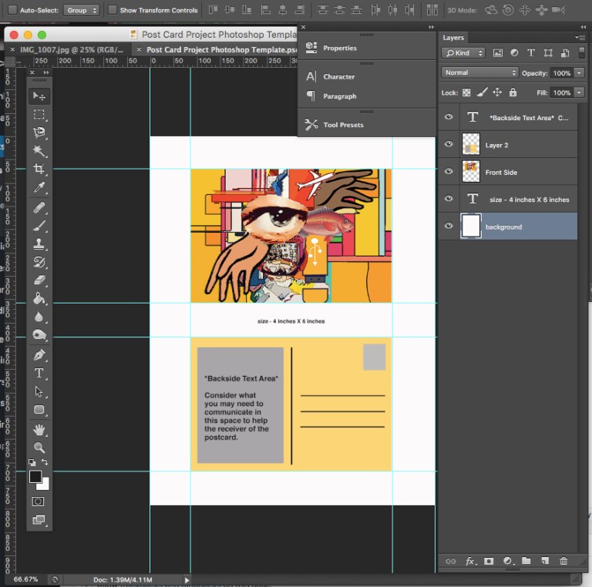Select the Eyedropper tool
The image size is (592, 587).
point(39,186)
